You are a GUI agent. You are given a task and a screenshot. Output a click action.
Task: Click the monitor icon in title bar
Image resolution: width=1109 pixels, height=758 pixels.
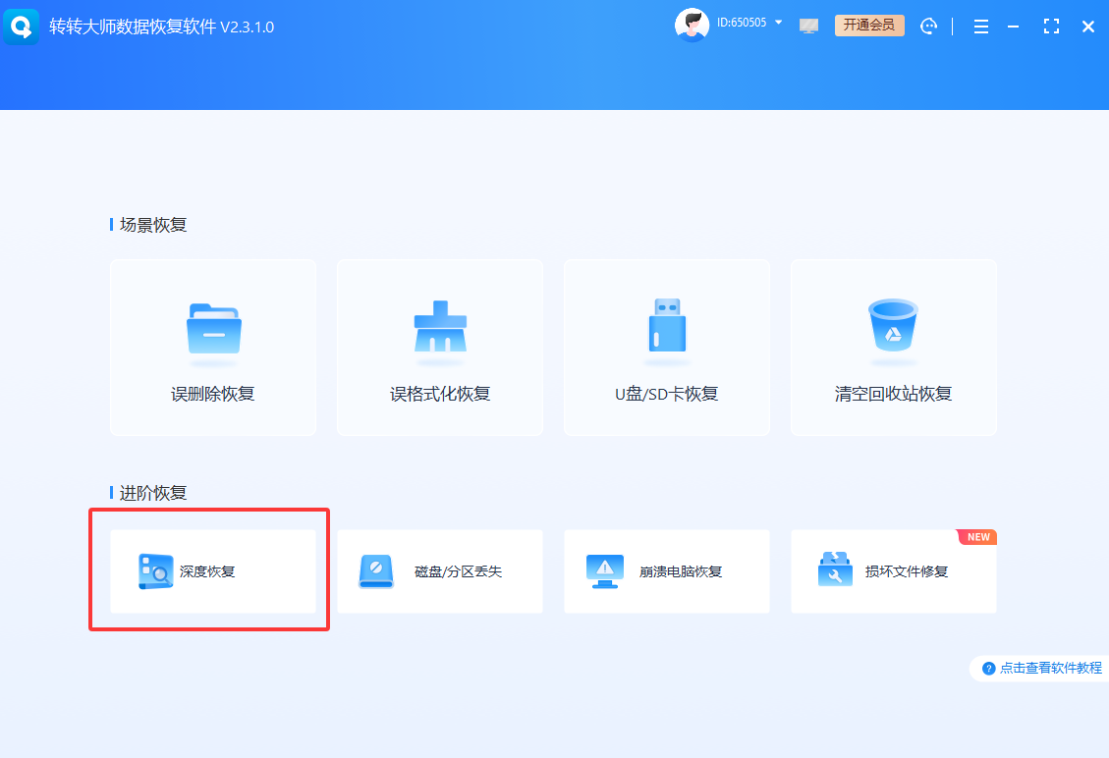[x=808, y=27]
